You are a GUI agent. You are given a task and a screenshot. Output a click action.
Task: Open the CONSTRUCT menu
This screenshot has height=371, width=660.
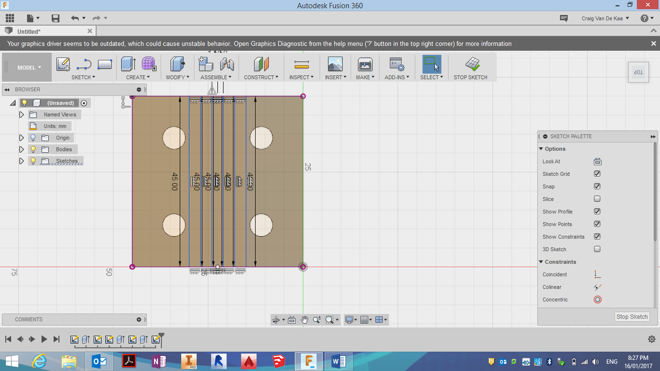261,77
